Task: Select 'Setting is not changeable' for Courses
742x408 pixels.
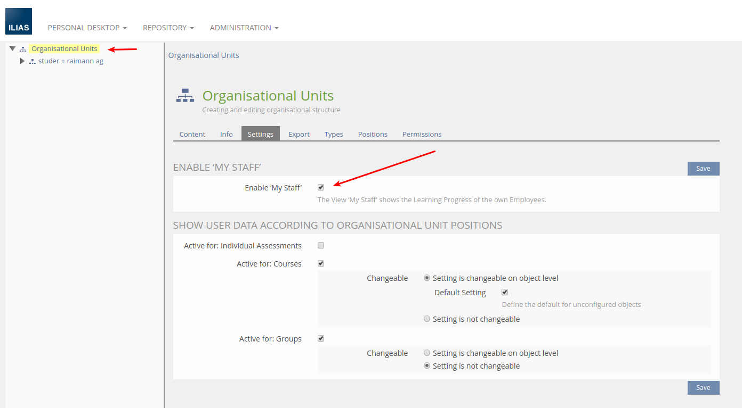Action: (x=427, y=319)
